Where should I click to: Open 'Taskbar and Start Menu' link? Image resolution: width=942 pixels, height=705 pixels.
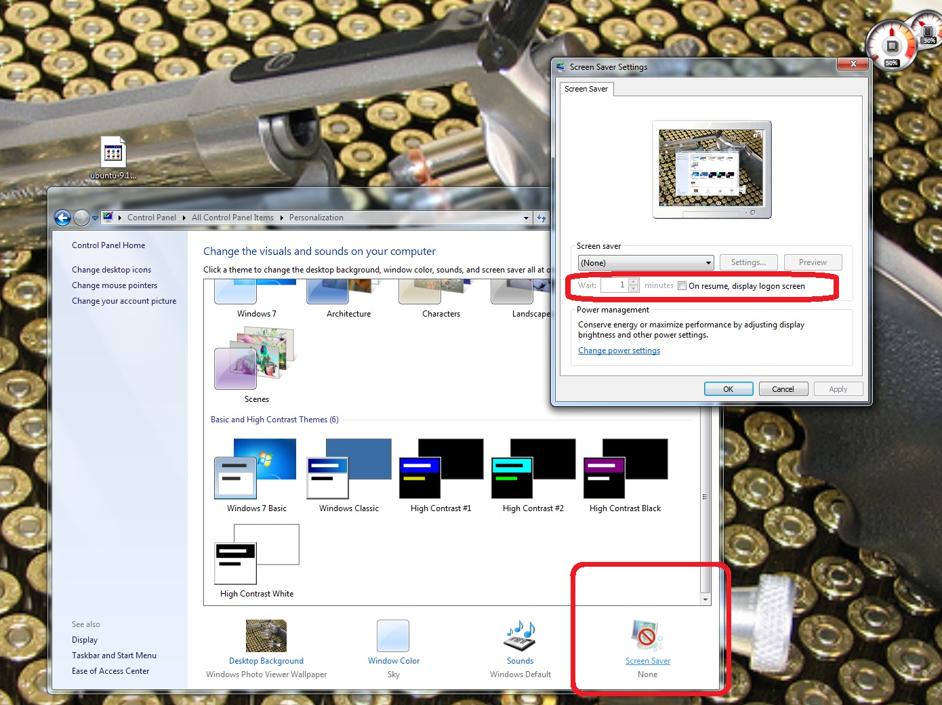click(x=114, y=656)
